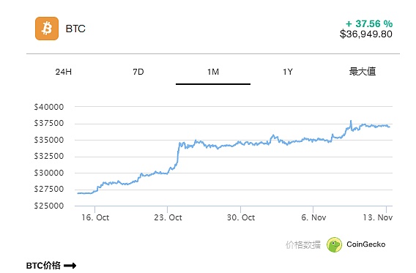Click the $25000 y-axis label
Screen dimensions: 416x273
coord(49,206)
